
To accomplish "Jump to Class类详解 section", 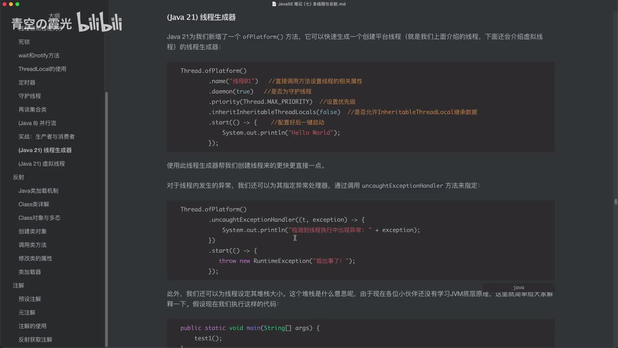I will coord(34,204).
